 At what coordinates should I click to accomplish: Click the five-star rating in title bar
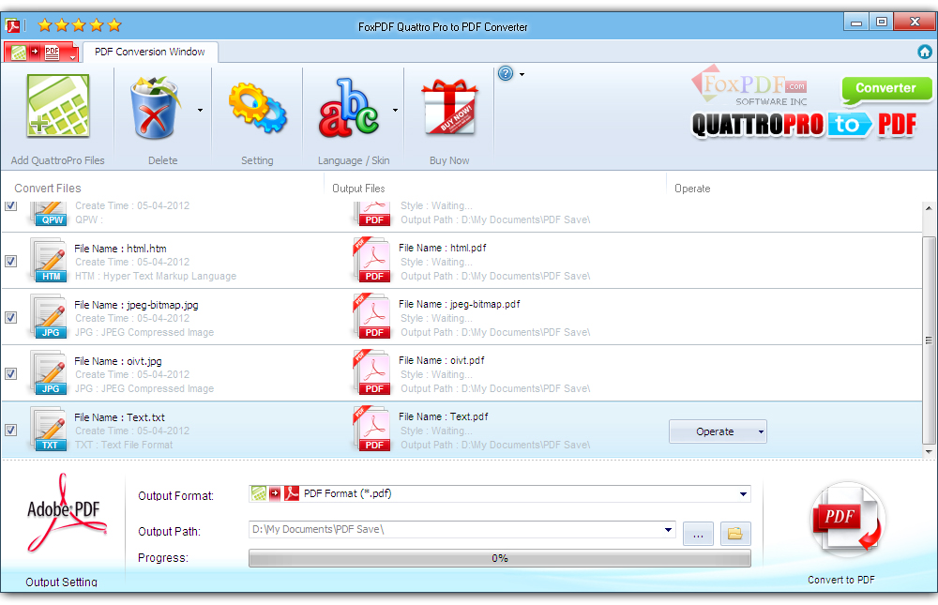[80, 25]
